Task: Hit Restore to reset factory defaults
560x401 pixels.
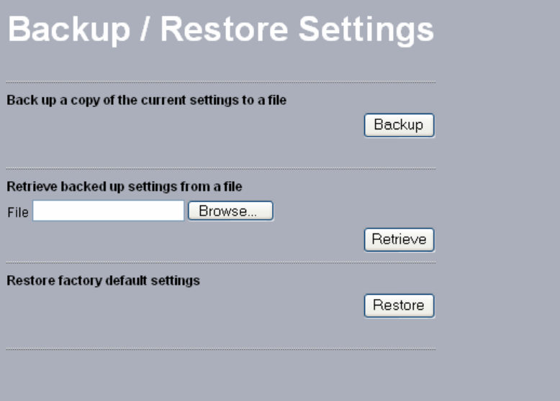Action: click(399, 305)
